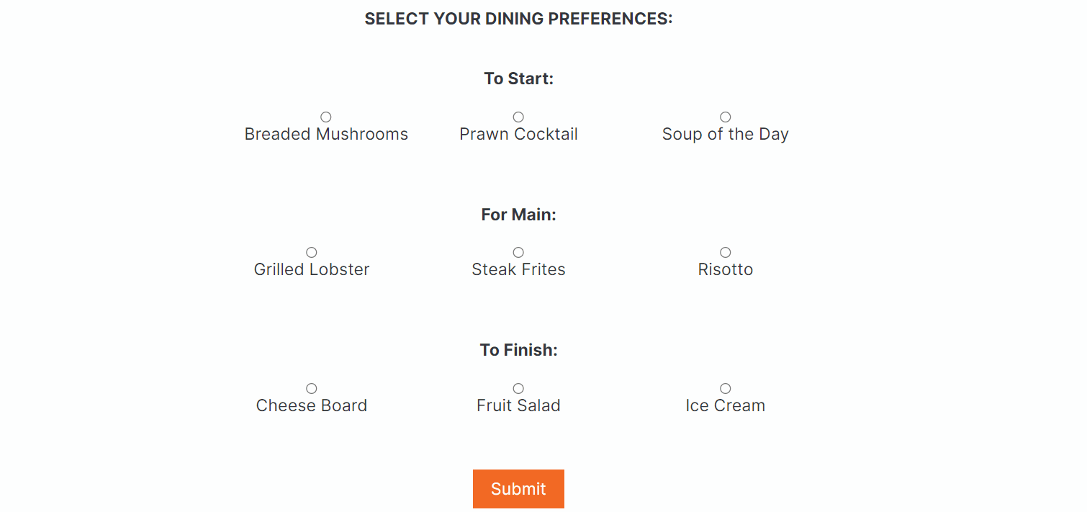Pick the Ice Cream radio button
1087x512 pixels.
[726, 388]
